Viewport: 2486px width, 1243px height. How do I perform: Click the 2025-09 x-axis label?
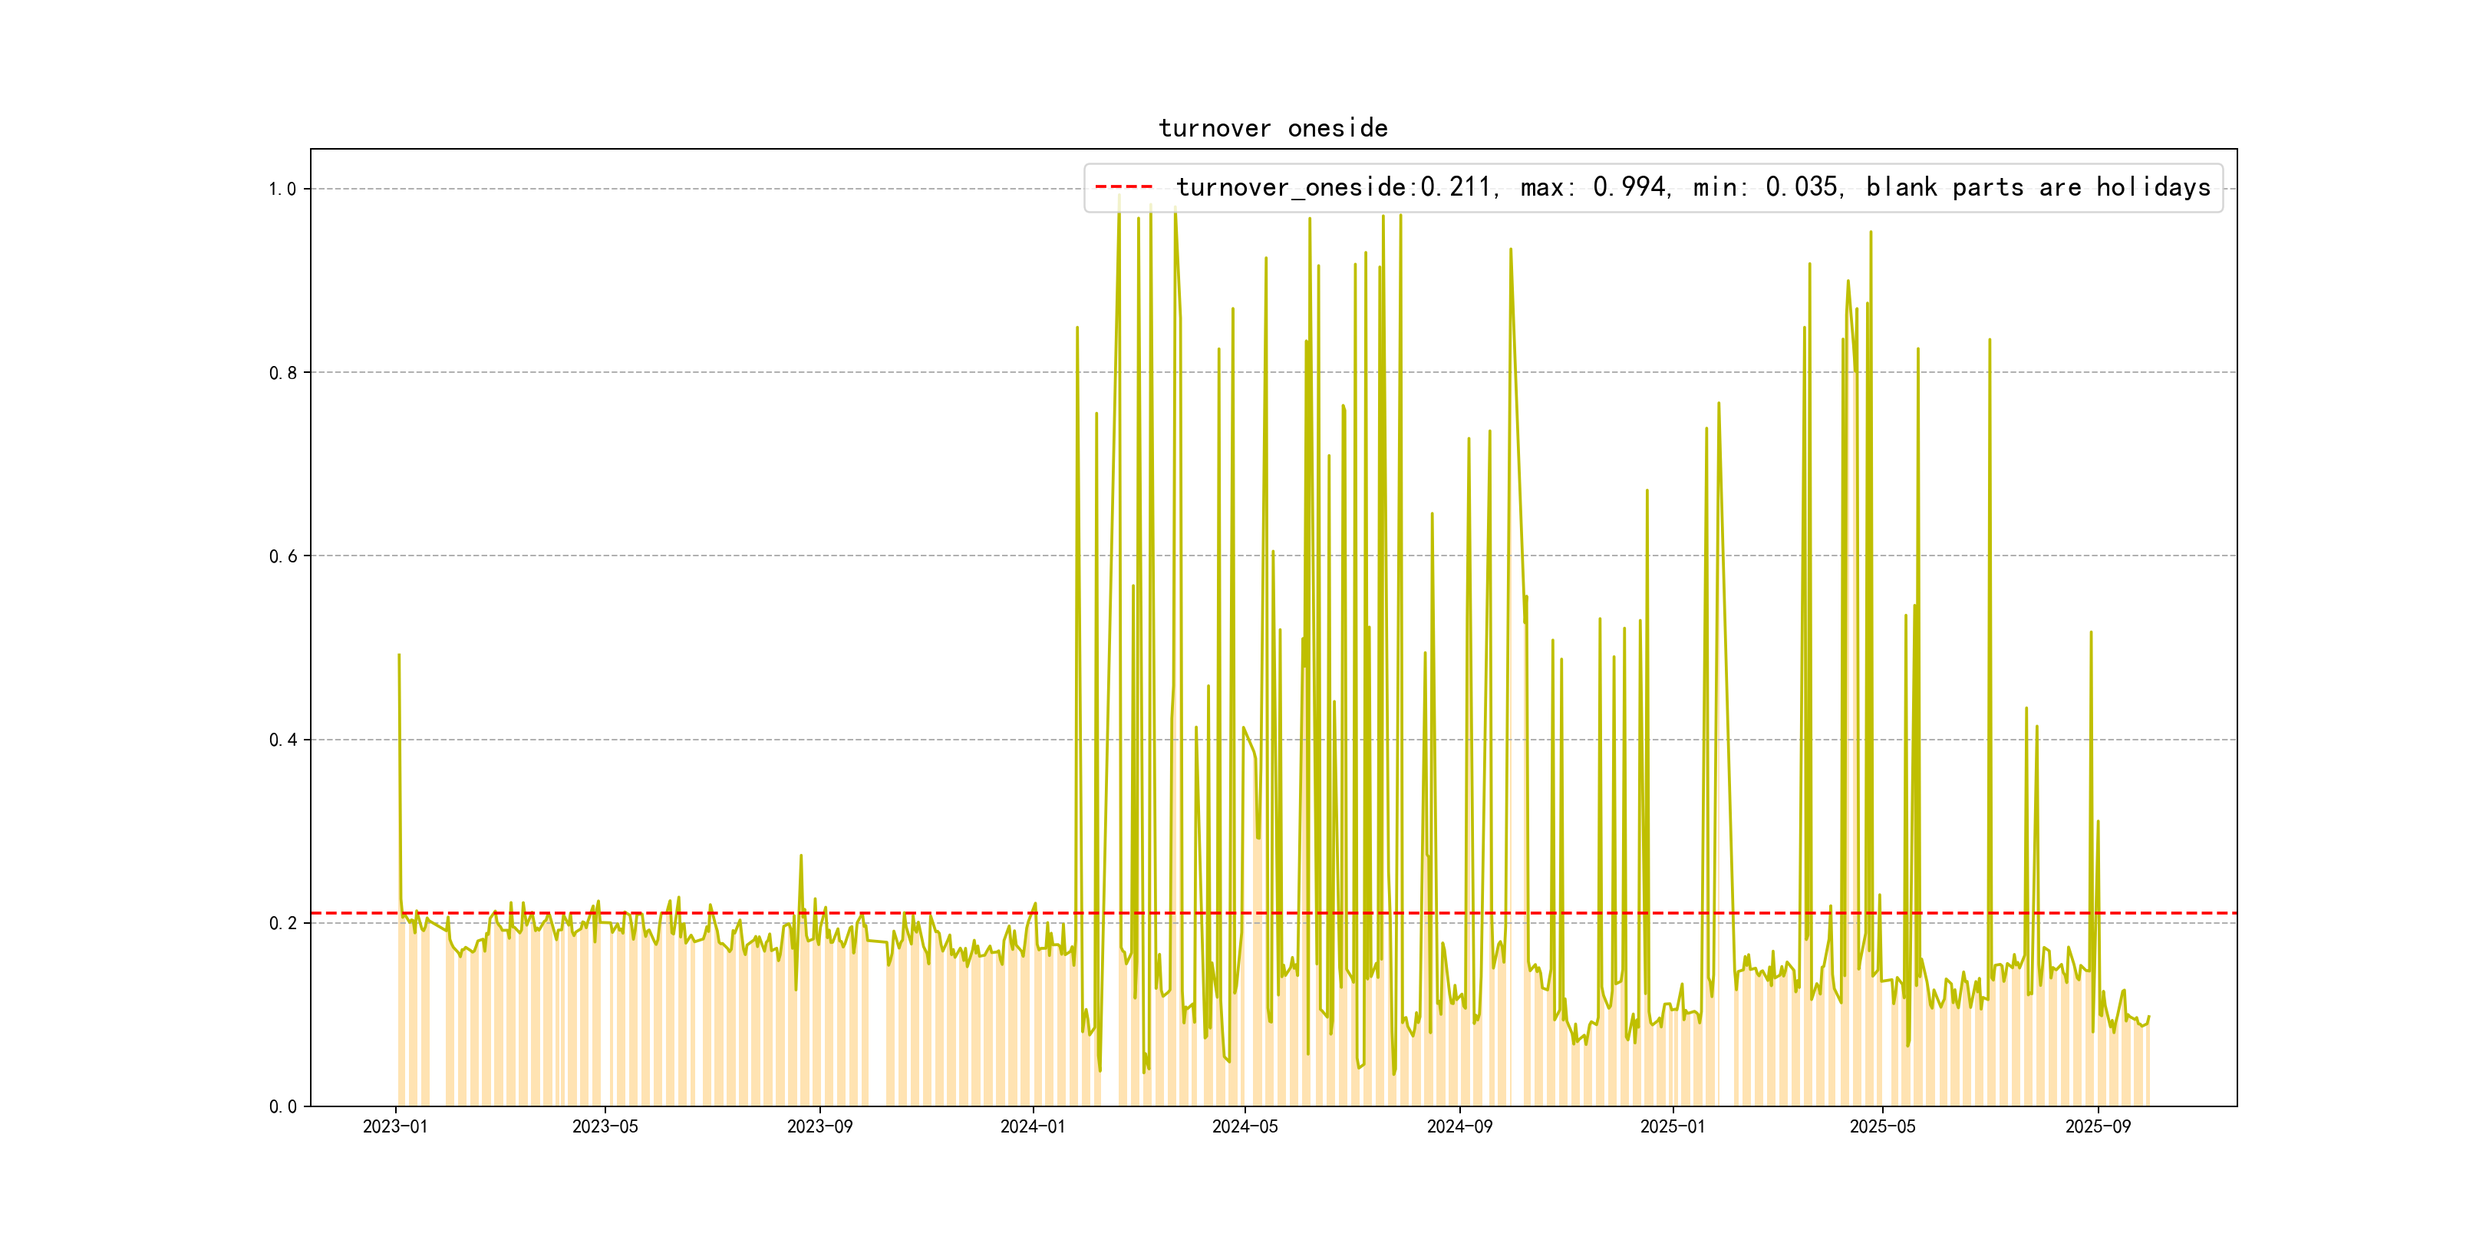pyautogui.click(x=2097, y=1126)
